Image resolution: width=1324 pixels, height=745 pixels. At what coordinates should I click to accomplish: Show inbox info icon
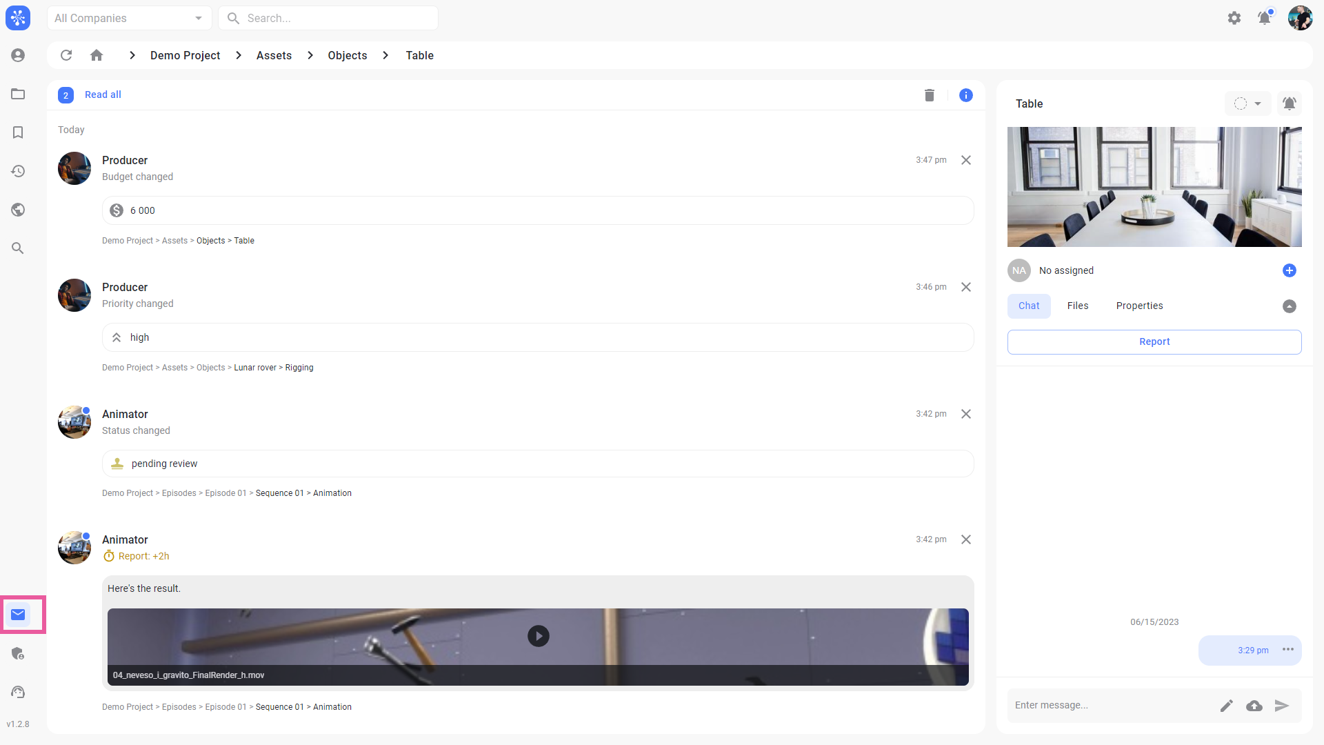(x=966, y=95)
